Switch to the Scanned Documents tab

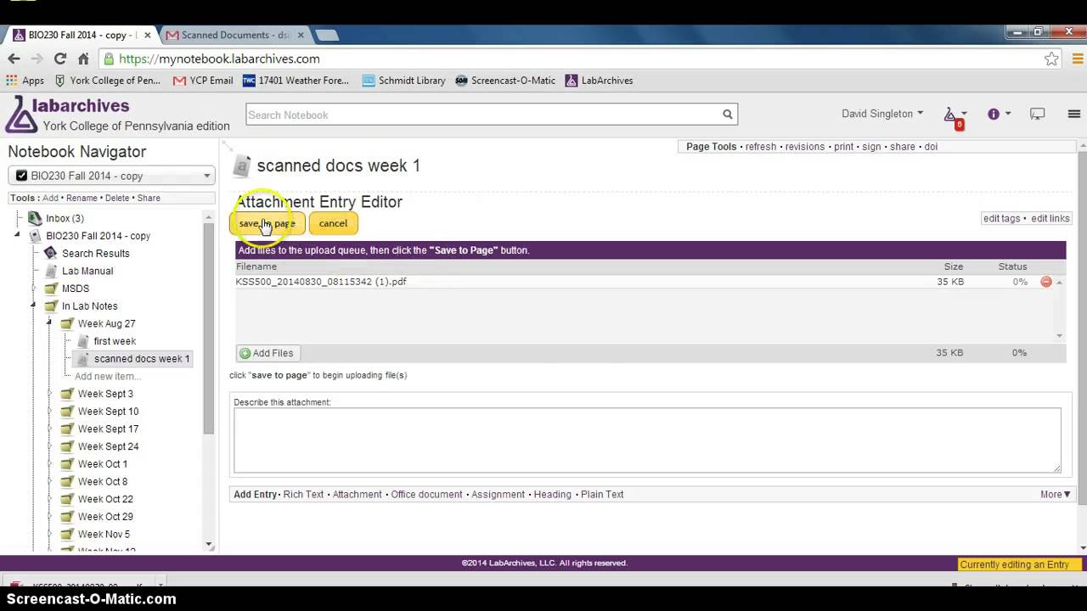(234, 35)
